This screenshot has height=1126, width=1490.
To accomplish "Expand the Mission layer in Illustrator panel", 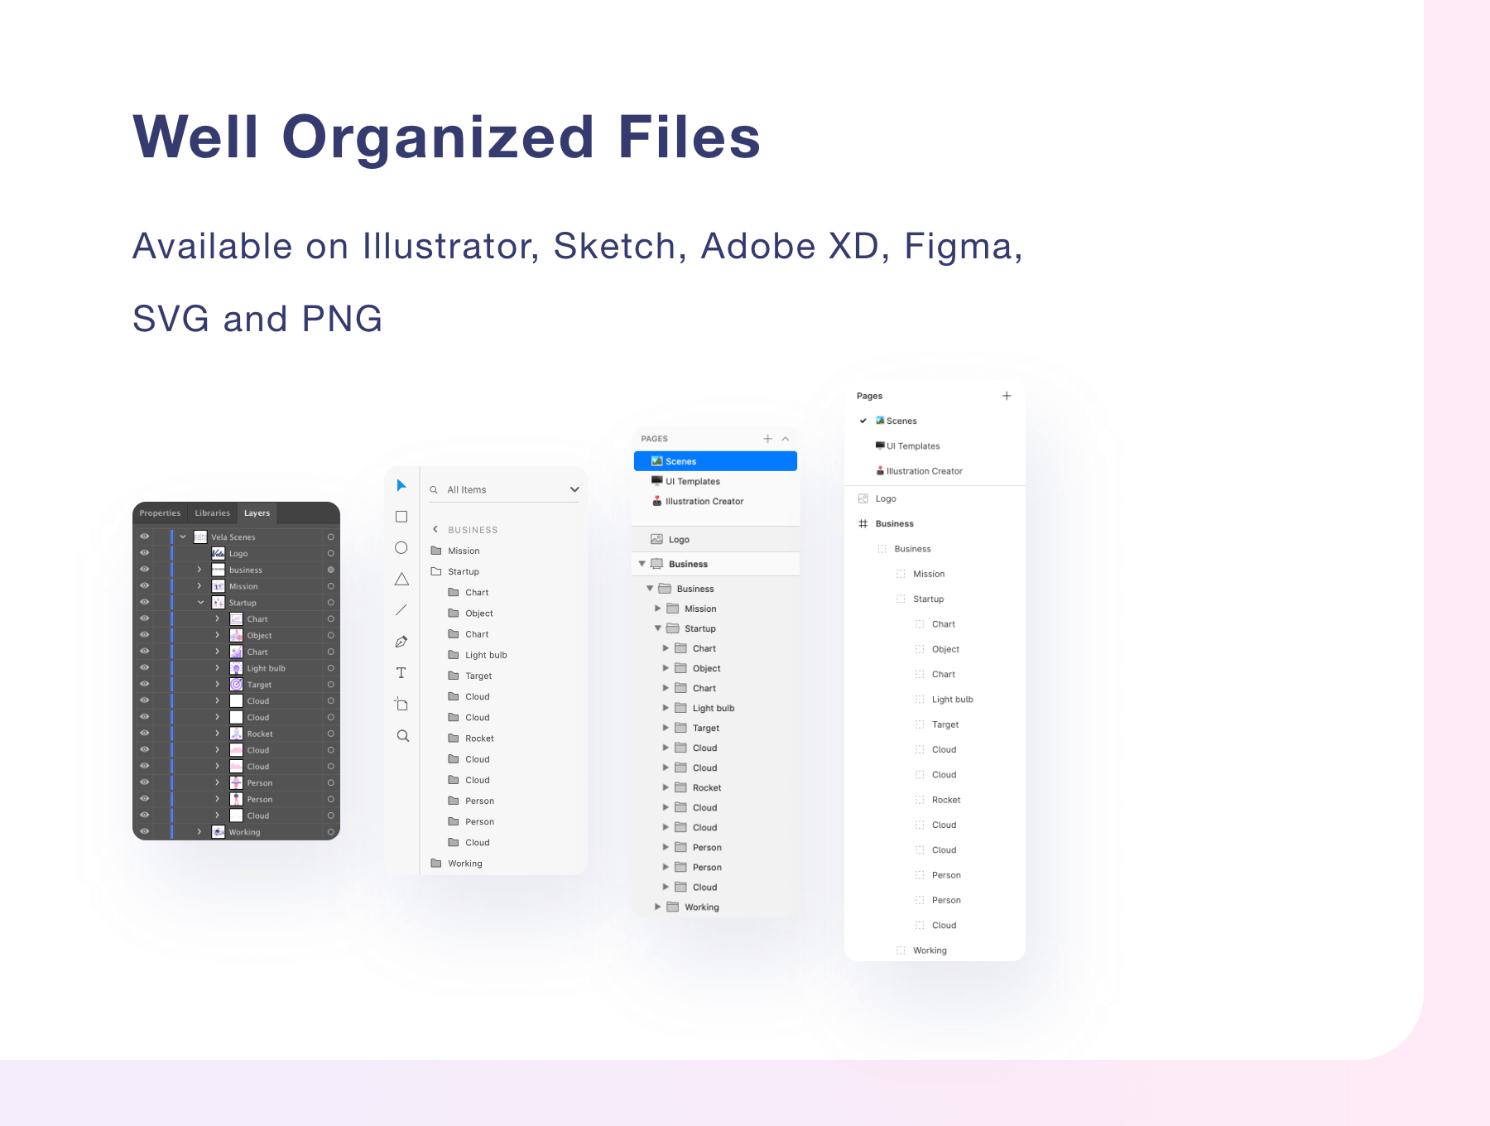I will (199, 586).
